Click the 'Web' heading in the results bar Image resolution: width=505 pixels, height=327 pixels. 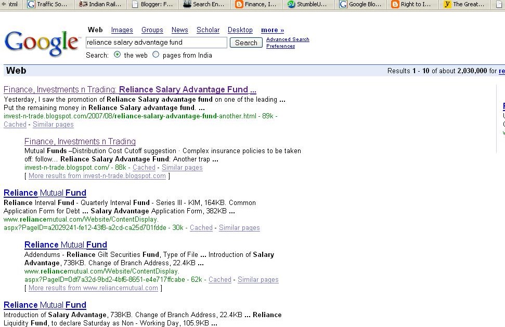click(16, 71)
